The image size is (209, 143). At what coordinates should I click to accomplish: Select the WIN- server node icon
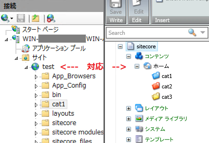(16, 39)
